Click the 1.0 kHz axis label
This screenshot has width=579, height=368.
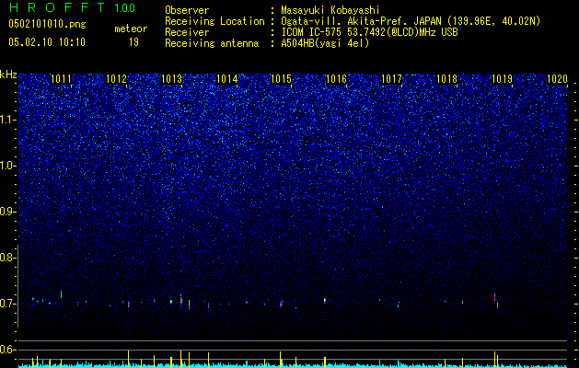pos(7,166)
